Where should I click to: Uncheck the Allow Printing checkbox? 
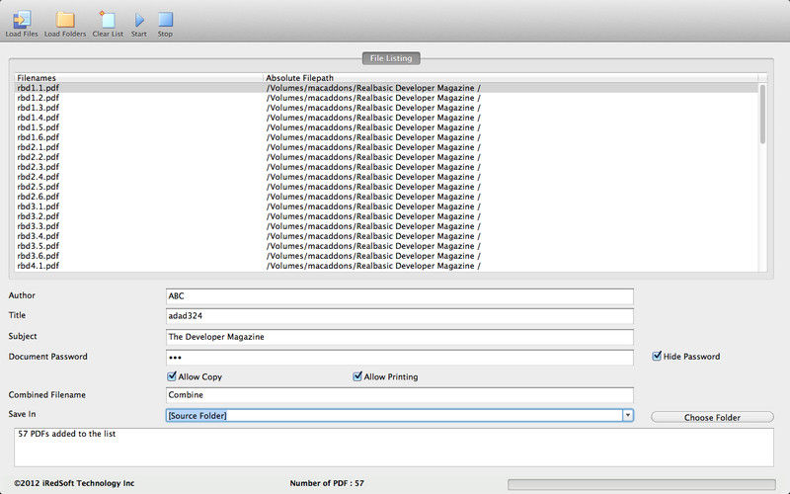[357, 376]
